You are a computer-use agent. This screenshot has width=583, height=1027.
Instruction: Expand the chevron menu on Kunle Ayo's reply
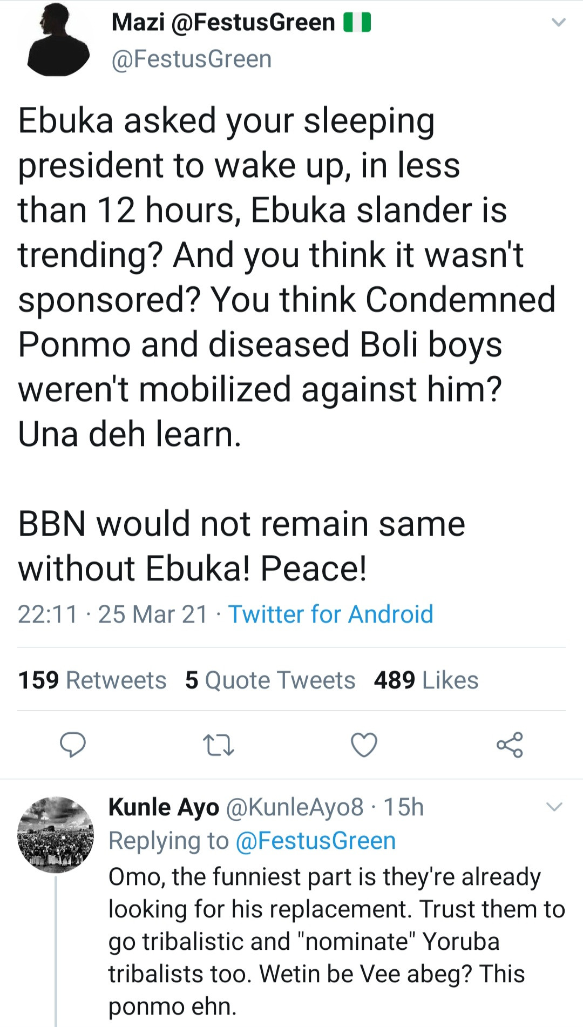pos(554,807)
